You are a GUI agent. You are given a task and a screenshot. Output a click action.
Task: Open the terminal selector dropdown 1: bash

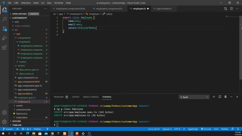194,97
